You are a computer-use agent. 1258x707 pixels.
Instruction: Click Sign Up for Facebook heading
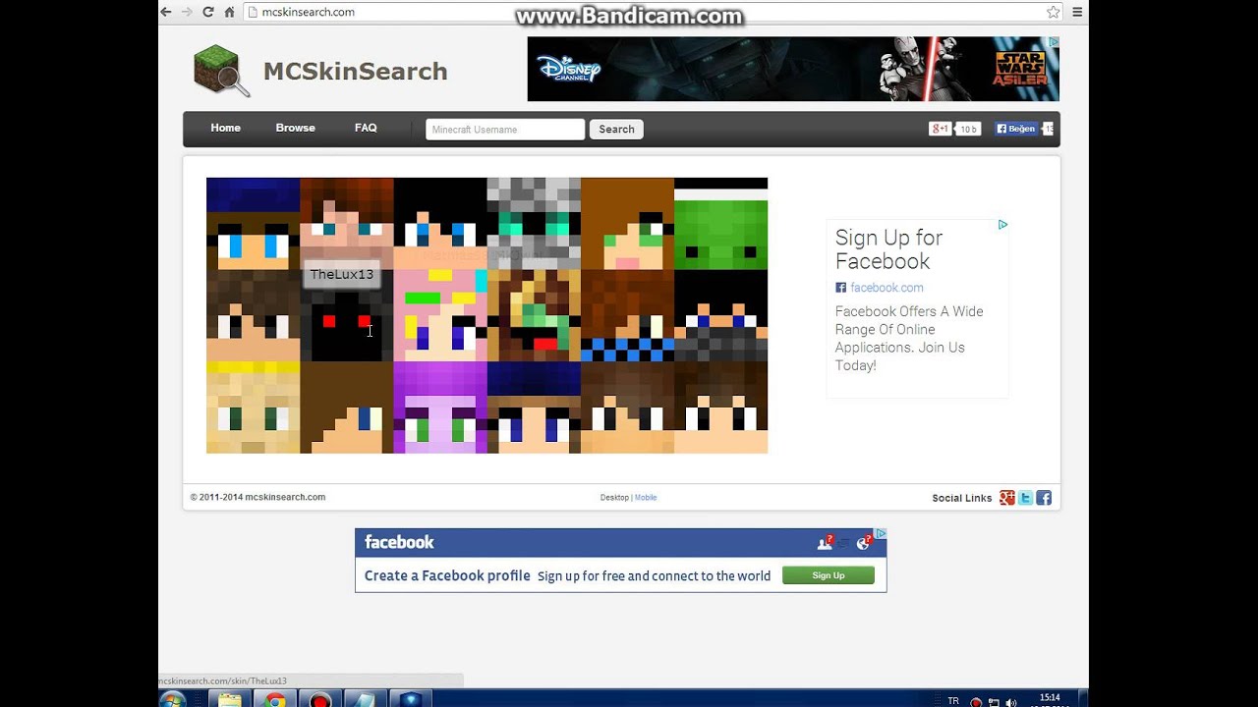888,249
